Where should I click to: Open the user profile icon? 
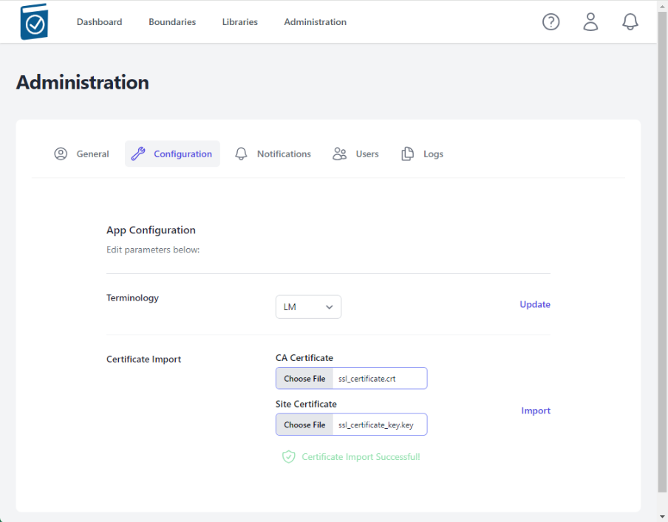pos(590,21)
